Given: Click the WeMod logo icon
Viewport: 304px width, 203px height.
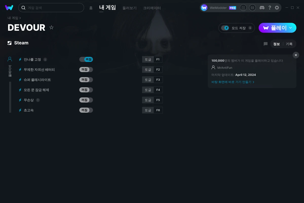Looking at the screenshot, I should tap(9, 8).
